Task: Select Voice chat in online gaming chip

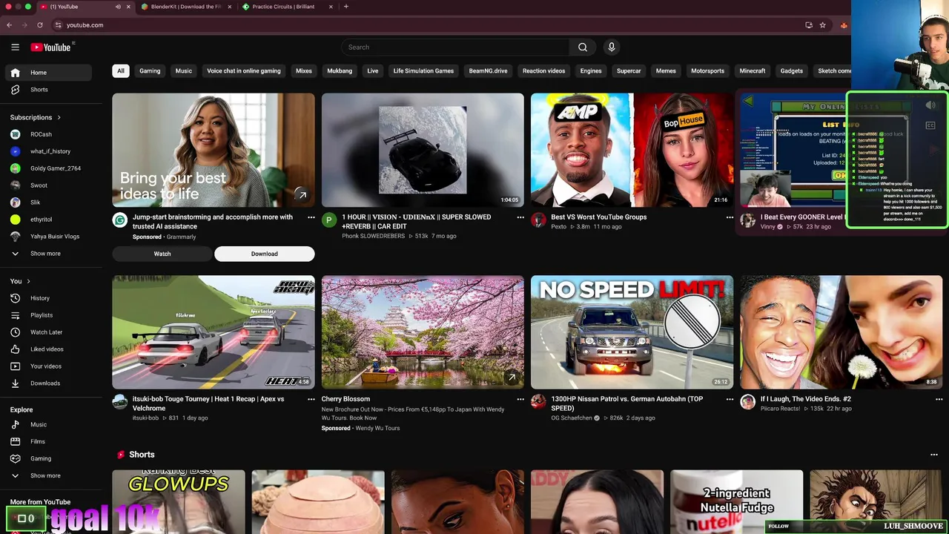Action: point(244,71)
